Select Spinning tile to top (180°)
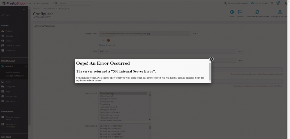Image resolution: width=290 pixels, height=139 pixels. [123, 134]
